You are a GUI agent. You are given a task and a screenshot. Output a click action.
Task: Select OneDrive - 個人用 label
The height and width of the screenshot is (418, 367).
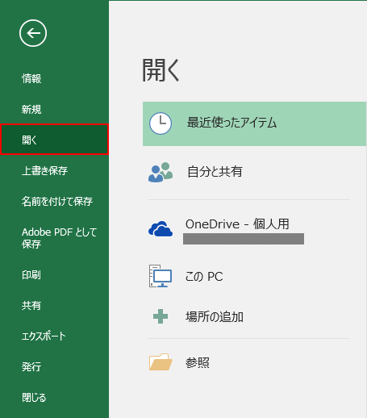237,224
